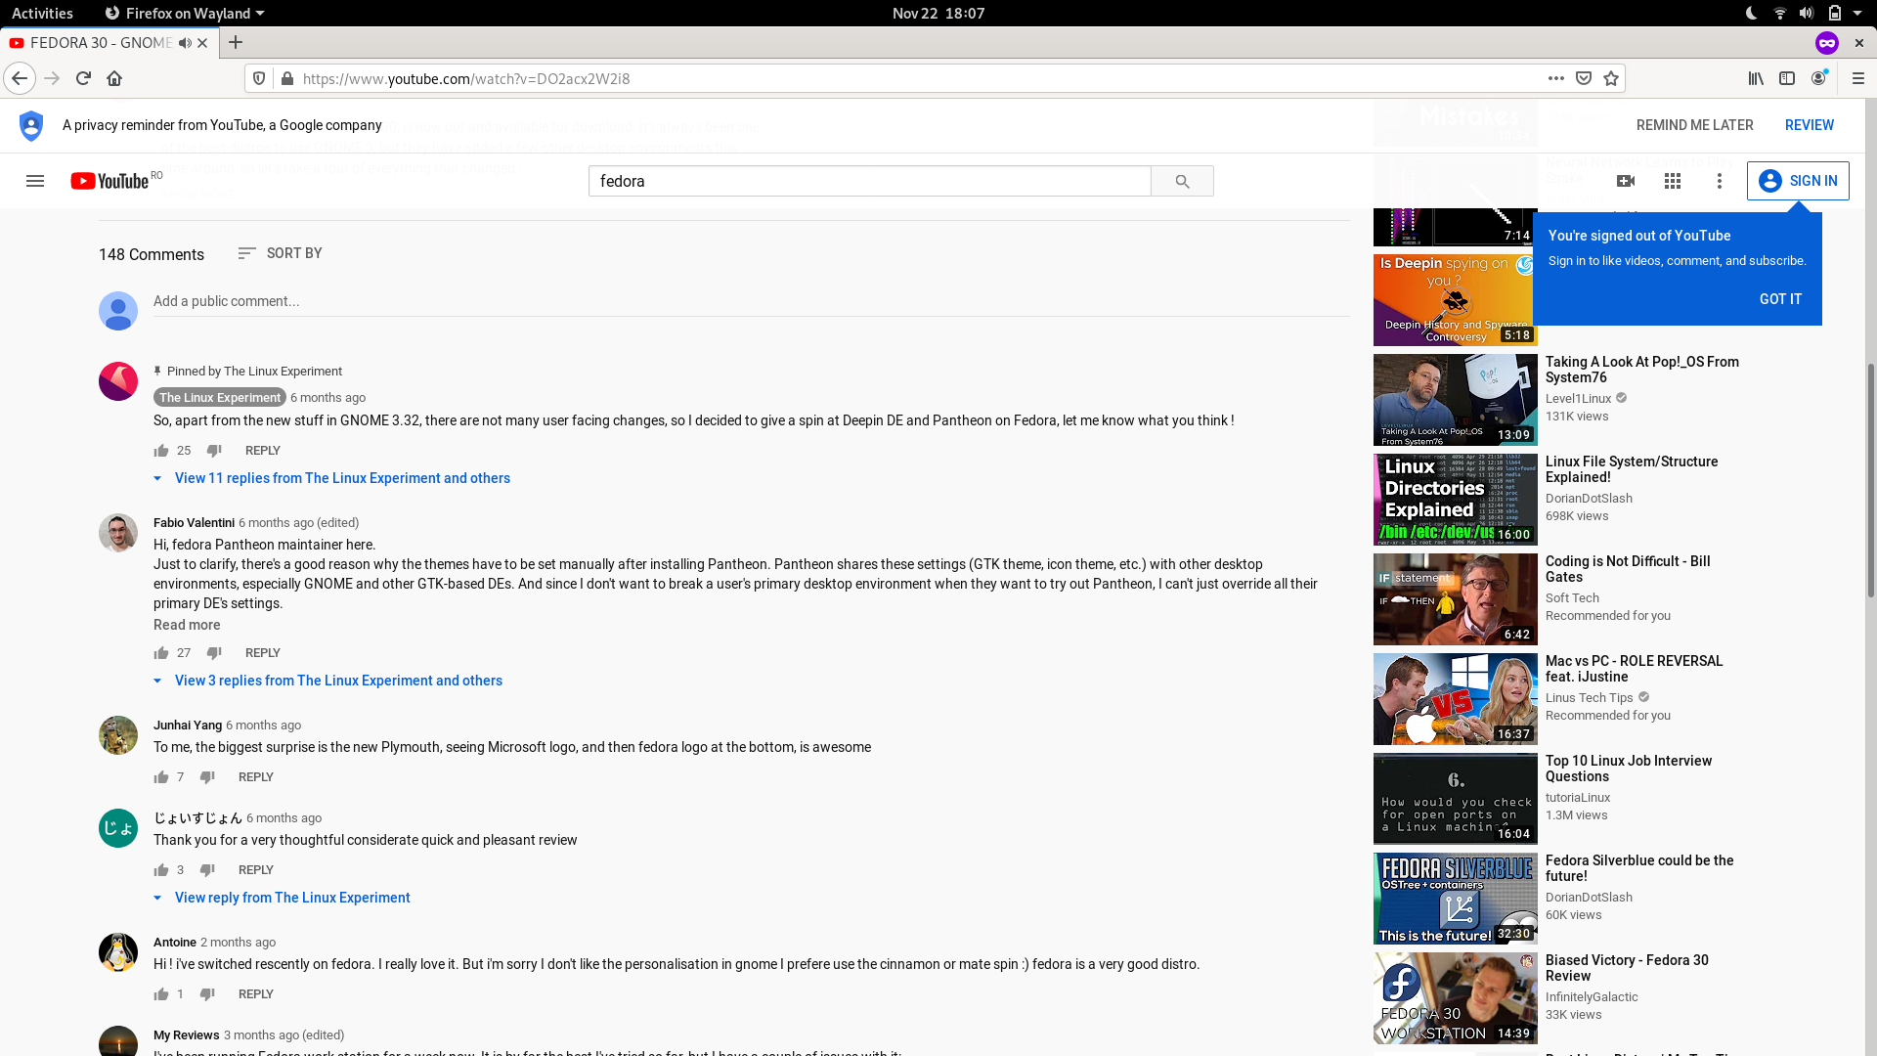Viewport: 1877px width, 1056px height.
Task: Open Linux Directories Explained thumbnail
Action: (x=1455, y=500)
